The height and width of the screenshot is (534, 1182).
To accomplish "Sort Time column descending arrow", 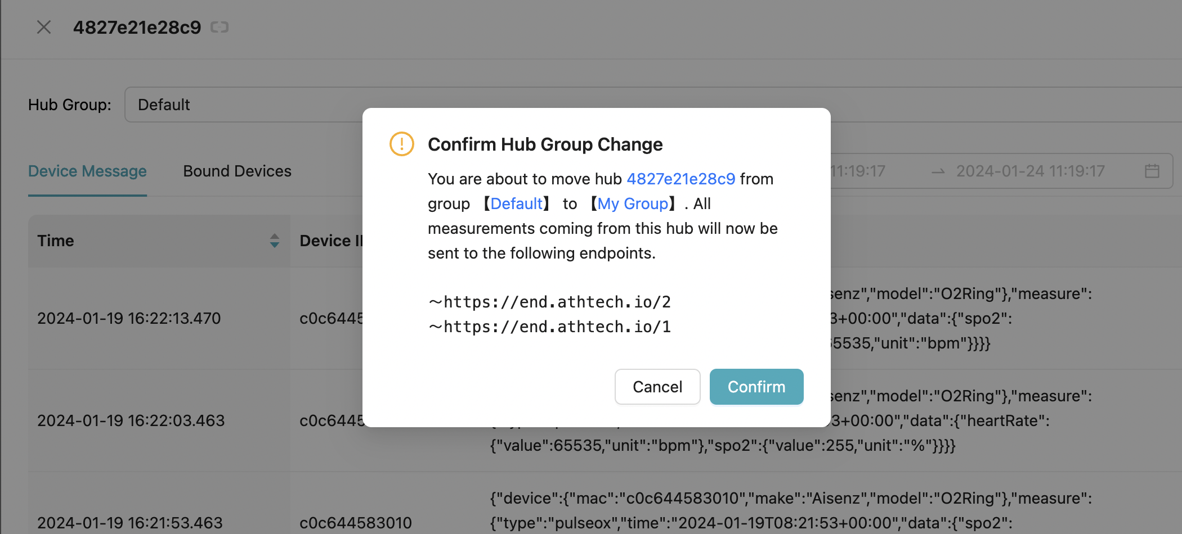I will (x=275, y=245).
